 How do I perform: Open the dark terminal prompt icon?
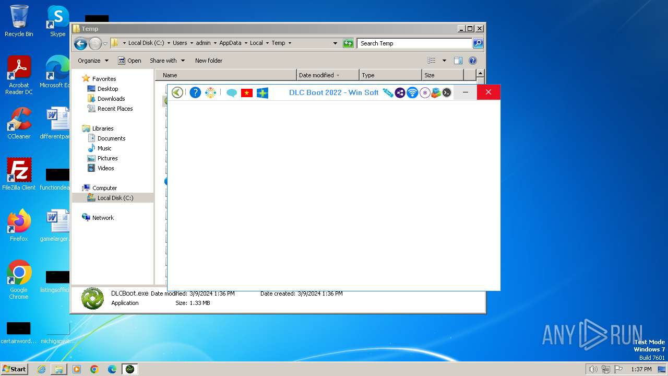[x=447, y=92]
